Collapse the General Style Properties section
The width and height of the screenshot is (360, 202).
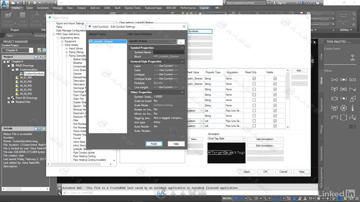182,61
